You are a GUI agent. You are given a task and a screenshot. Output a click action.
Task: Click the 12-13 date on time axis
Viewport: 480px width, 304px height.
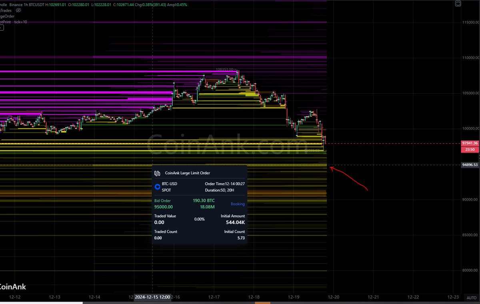click(54, 297)
